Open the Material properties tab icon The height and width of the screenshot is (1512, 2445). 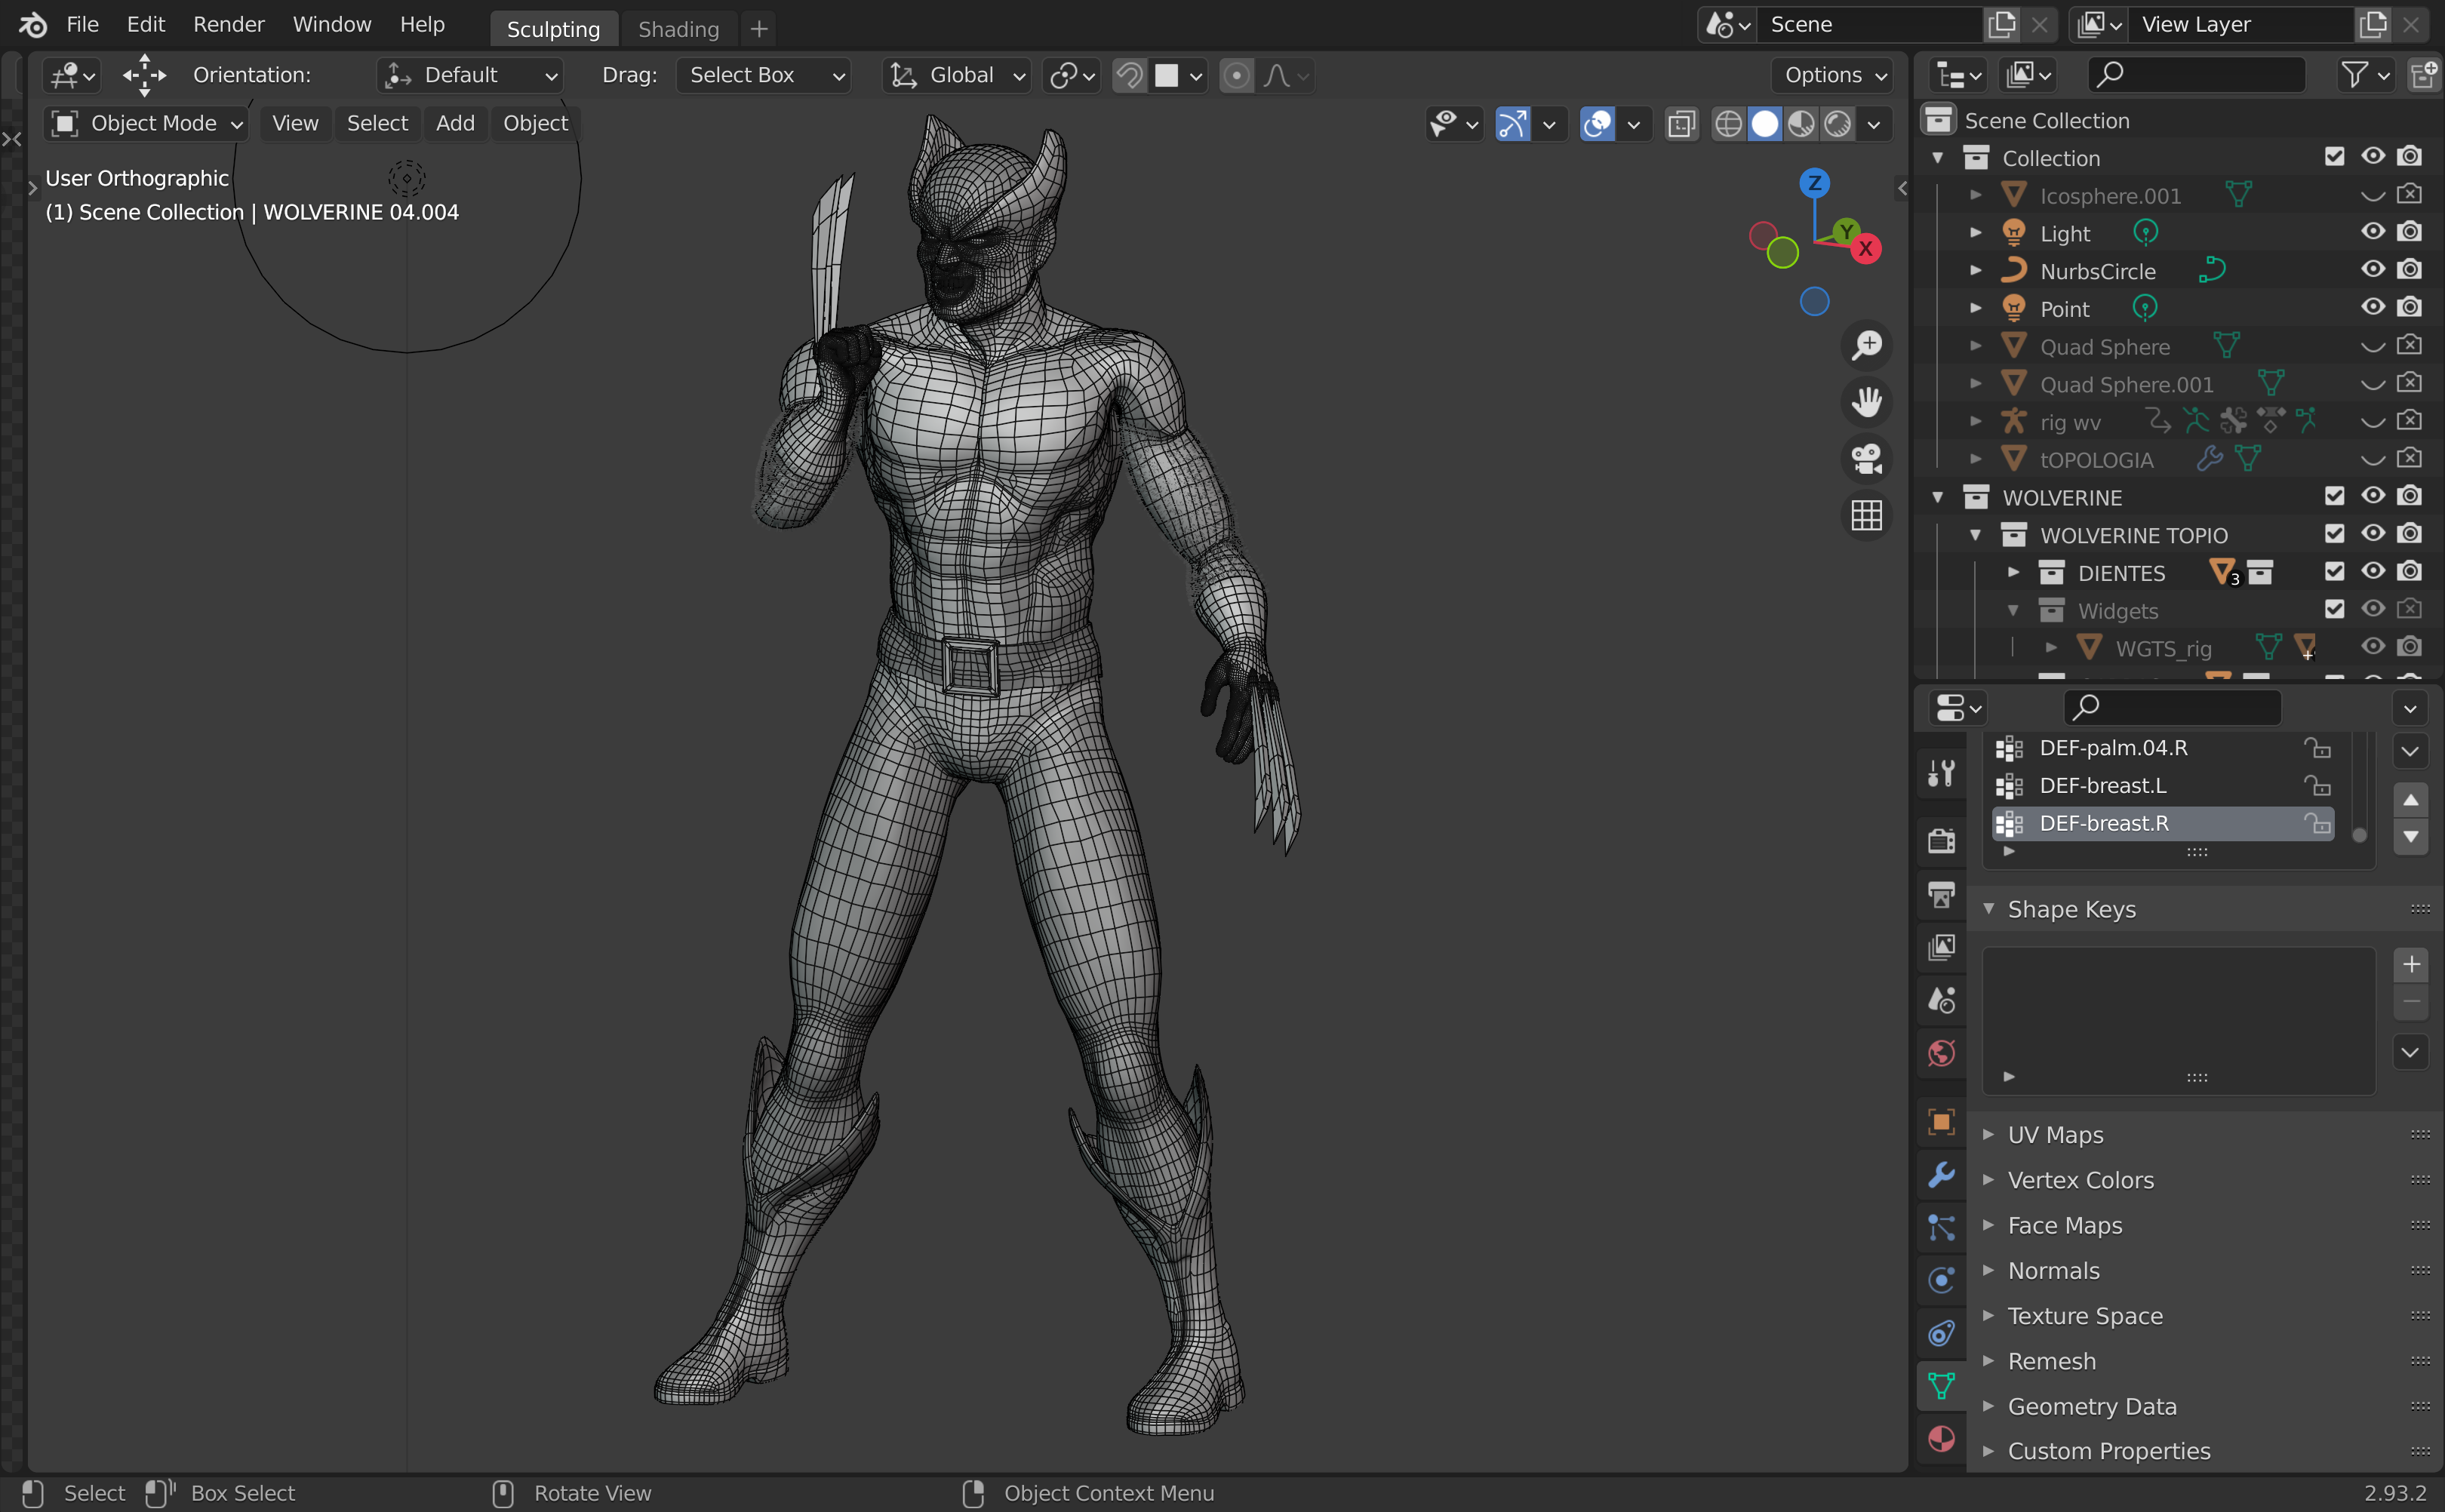click(1941, 1439)
